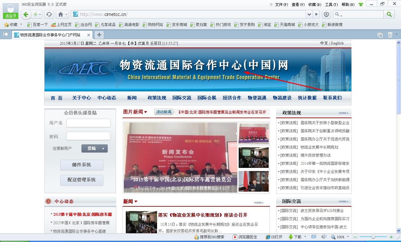Open the 邮件系统 button
Viewport: 401px width, 242px height.
[x=82, y=165]
